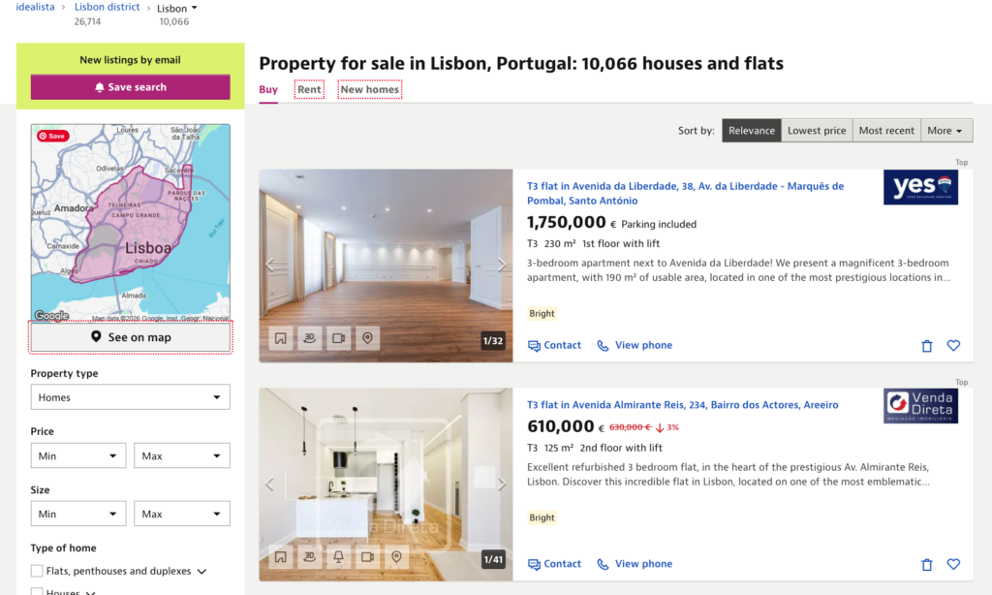The image size is (992, 595).
Task: Expand the 'Flats, penthouses and duplexes' chevron
Action: click(201, 571)
